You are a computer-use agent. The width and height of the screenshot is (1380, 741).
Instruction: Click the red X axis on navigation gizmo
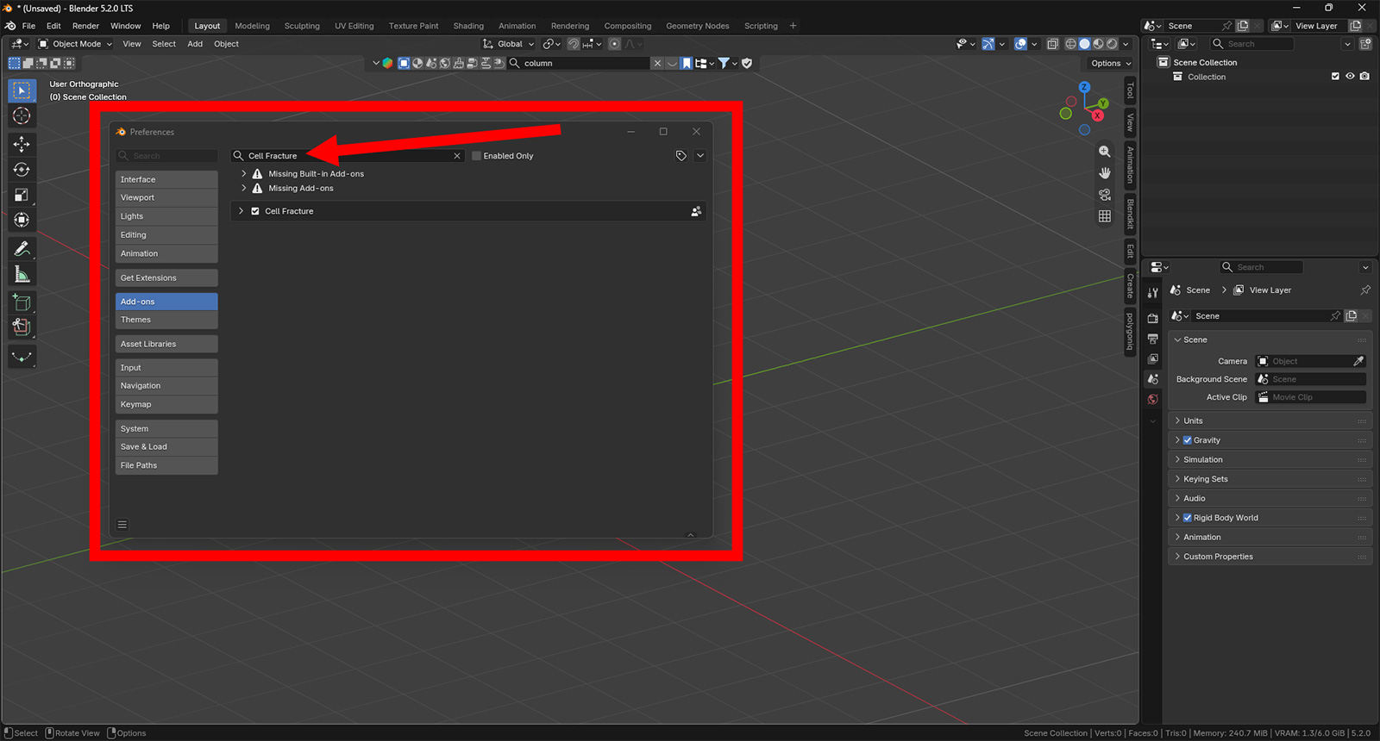1098,115
